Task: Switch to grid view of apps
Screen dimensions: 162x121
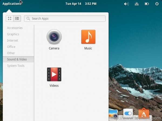Action: coord(10,19)
